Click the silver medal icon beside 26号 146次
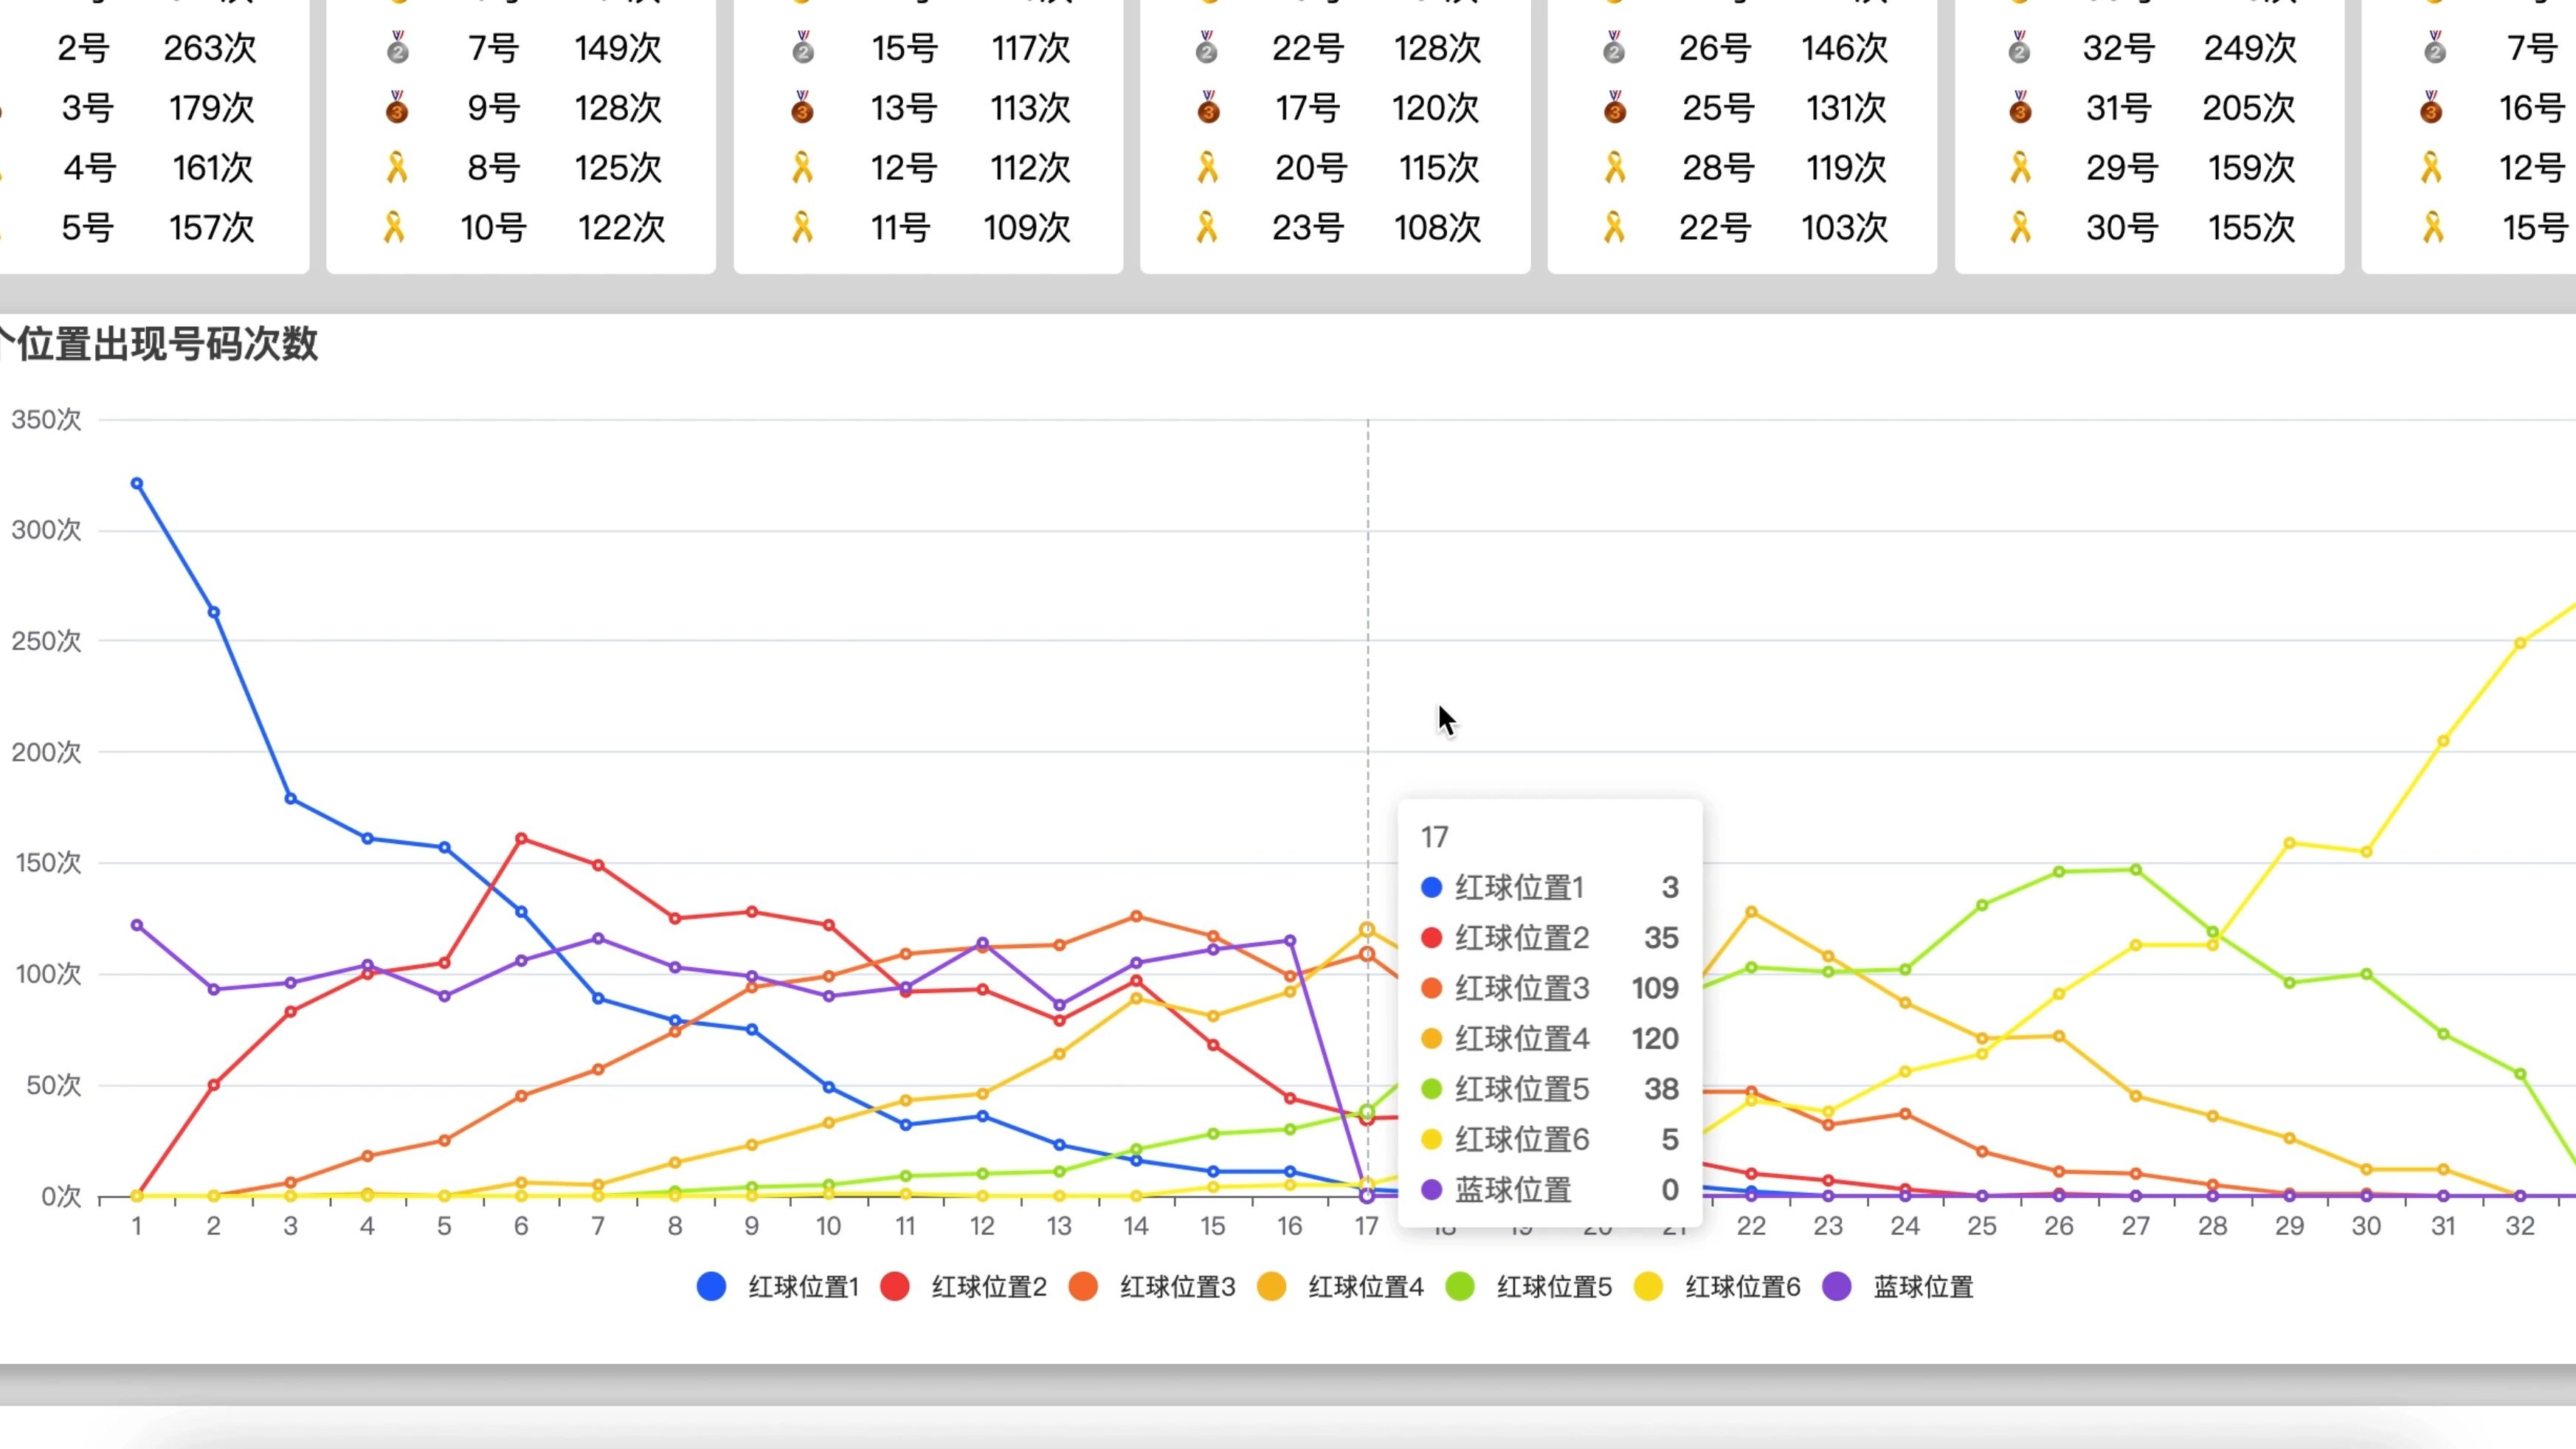The width and height of the screenshot is (2576, 1449). click(x=1614, y=48)
